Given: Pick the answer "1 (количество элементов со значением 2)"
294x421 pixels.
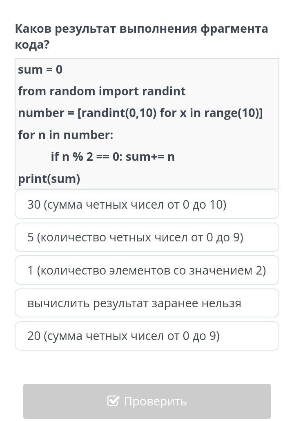Looking at the screenshot, I should tap(147, 270).
